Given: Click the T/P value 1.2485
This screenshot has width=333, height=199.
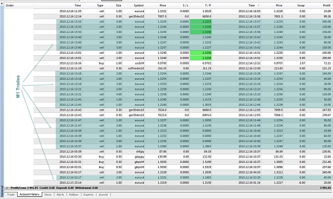Looking at the screenshot, I should (x=207, y=178).
